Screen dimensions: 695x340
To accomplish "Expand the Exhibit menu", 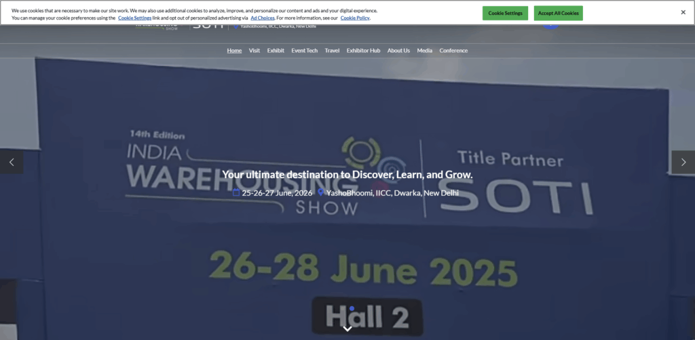I will pyautogui.click(x=276, y=51).
